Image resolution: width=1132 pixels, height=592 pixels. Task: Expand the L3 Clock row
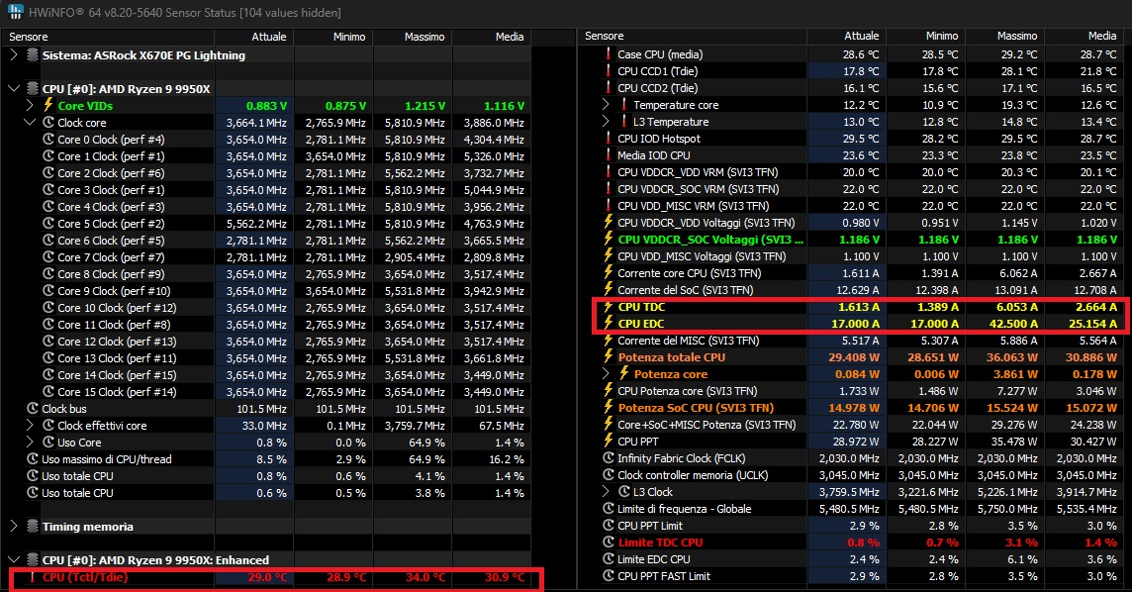coord(606,492)
